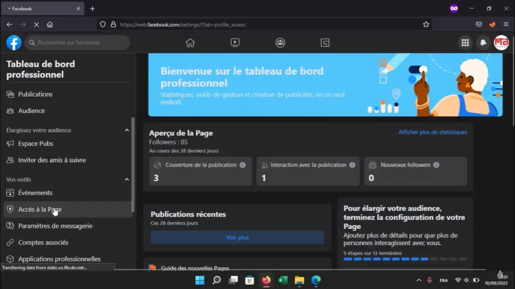Open the Pocket save icon in Firefox toolbar
Image resolution: width=515 pixels, height=289 pixels.
tap(479, 25)
